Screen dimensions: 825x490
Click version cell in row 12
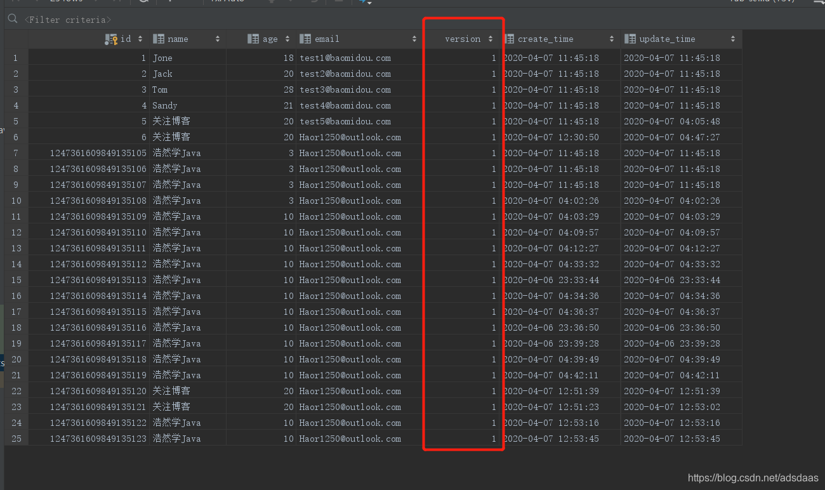pos(462,232)
